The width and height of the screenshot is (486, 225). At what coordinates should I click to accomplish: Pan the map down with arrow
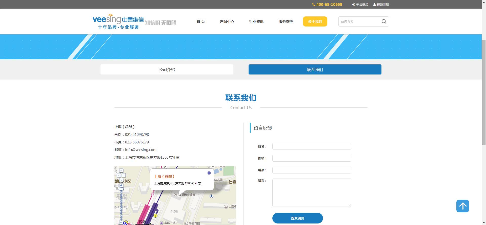(121, 180)
